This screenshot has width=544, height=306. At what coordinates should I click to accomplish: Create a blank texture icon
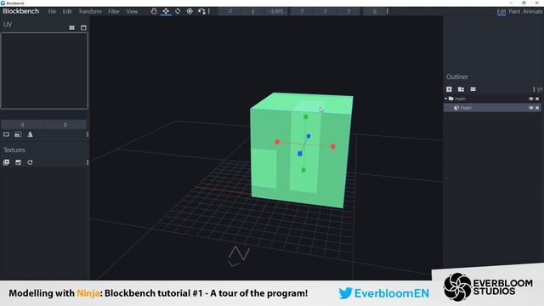[x=18, y=162]
